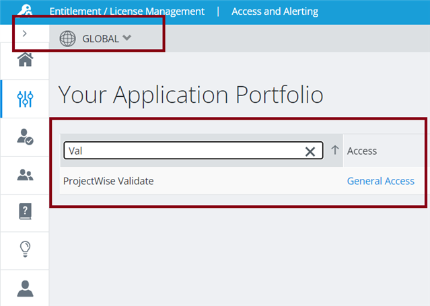Image resolution: width=430 pixels, height=306 pixels.
Task: Select the ProjectWise Validate row
Action: click(242, 181)
